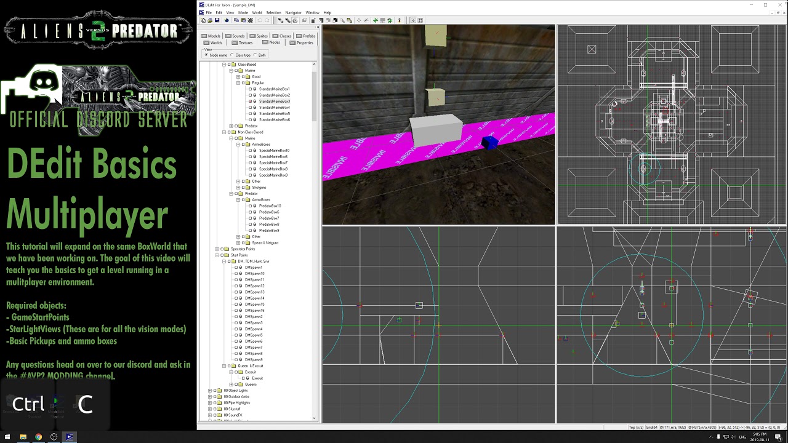788x443 pixels.
Task: Select the Node name radio button
Action: [x=206, y=55]
